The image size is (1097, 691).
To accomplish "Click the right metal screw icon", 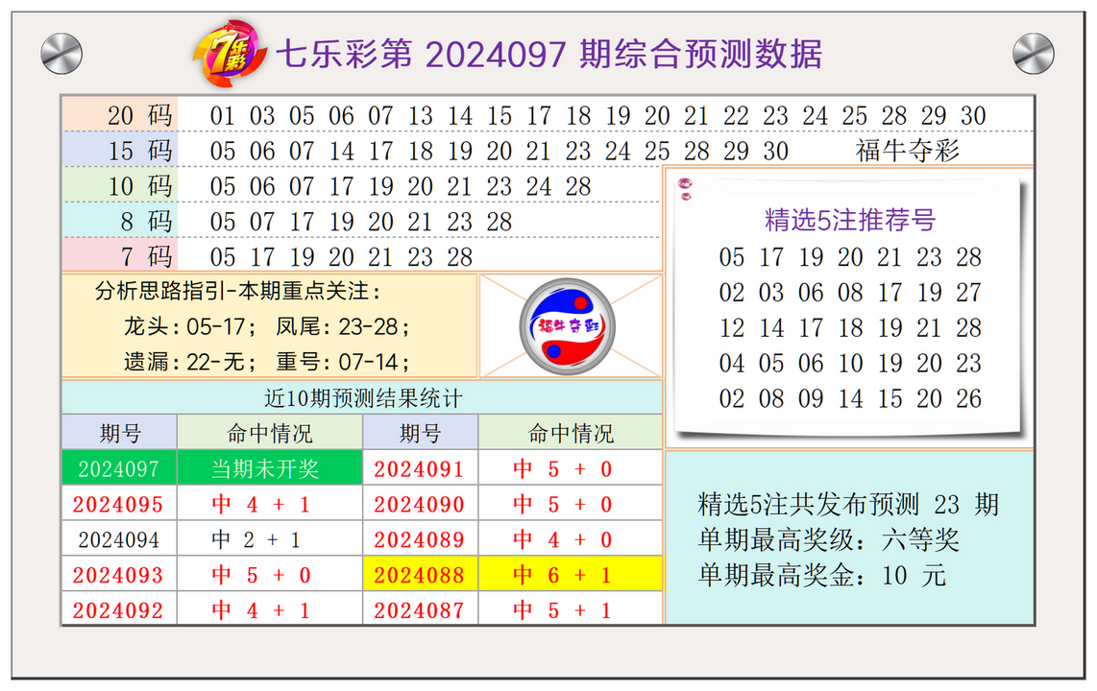I will (1034, 54).
